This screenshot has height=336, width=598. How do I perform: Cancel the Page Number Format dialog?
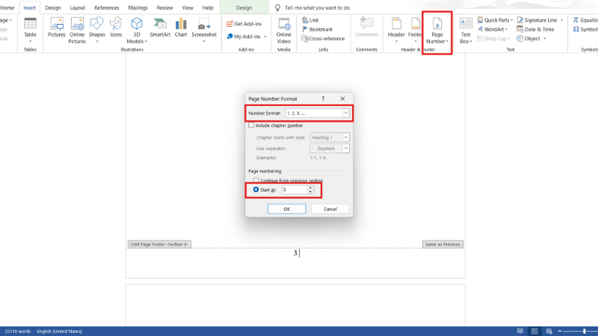[330, 209]
